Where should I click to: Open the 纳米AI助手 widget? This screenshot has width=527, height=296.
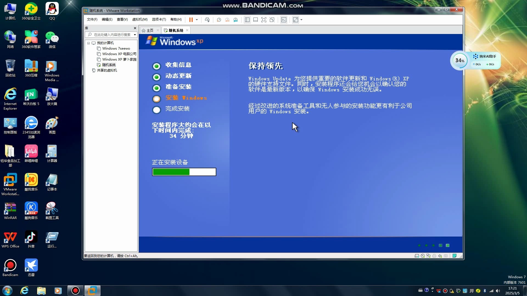pos(484,56)
